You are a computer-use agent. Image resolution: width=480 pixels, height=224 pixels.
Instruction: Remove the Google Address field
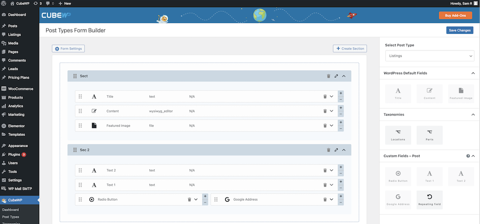tap(325, 200)
